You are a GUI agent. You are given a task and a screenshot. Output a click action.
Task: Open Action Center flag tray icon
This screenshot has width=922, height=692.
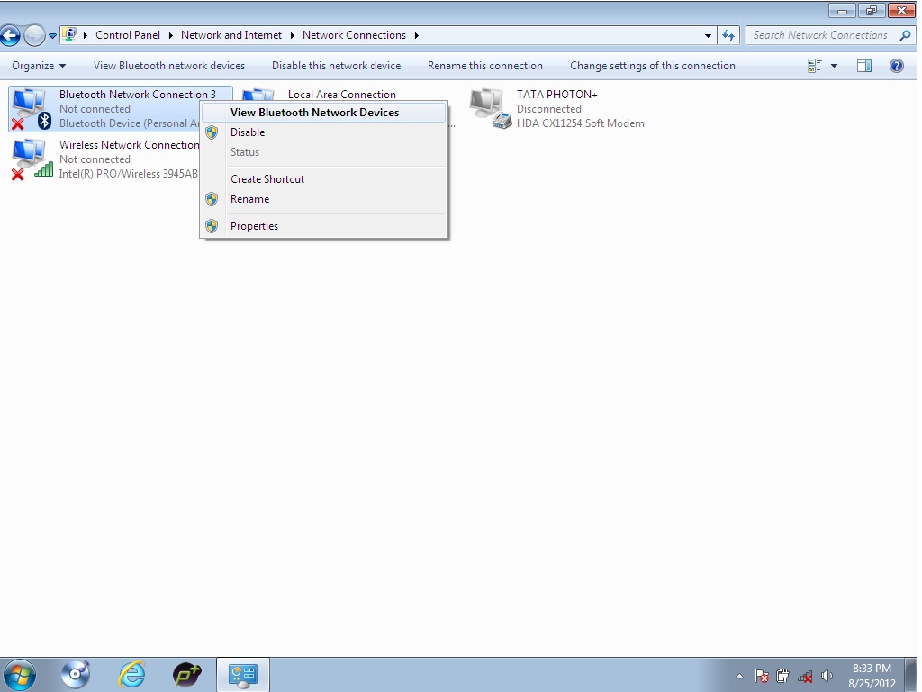click(762, 676)
